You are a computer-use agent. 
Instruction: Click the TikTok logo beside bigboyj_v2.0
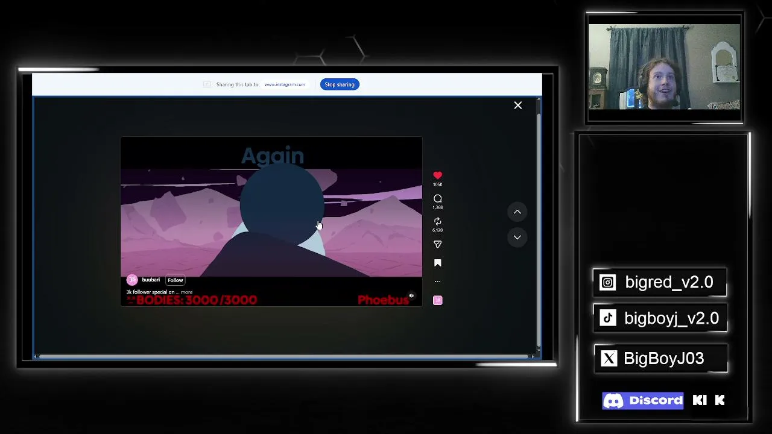(608, 318)
